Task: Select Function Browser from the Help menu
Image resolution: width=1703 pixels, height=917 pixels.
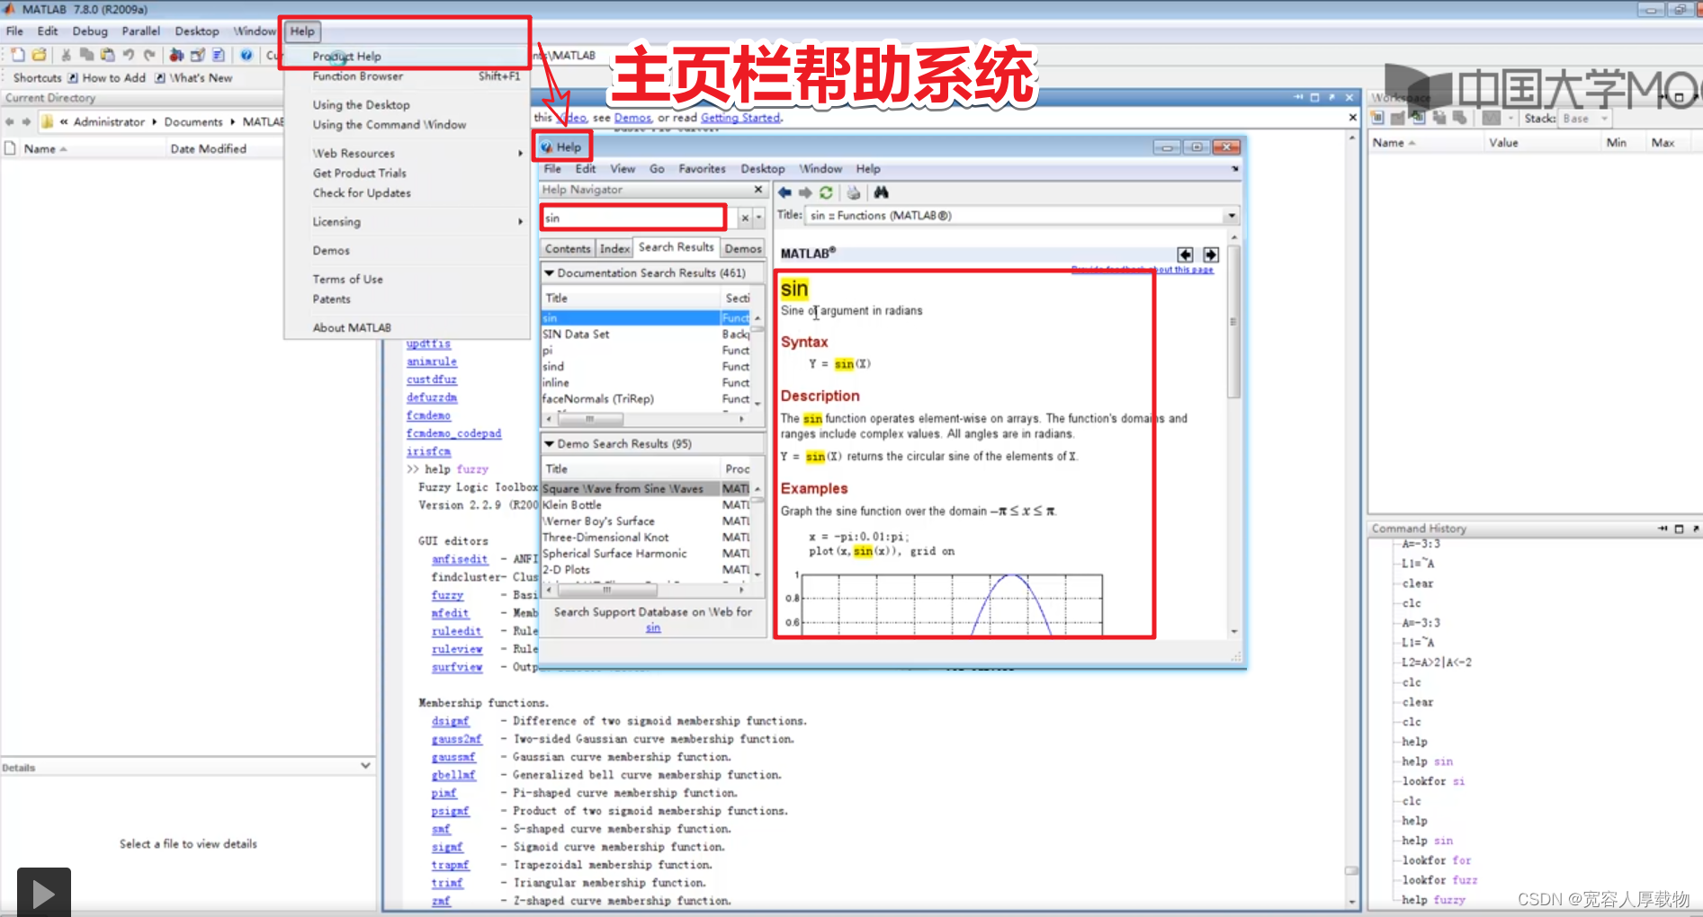Action: coord(406,76)
